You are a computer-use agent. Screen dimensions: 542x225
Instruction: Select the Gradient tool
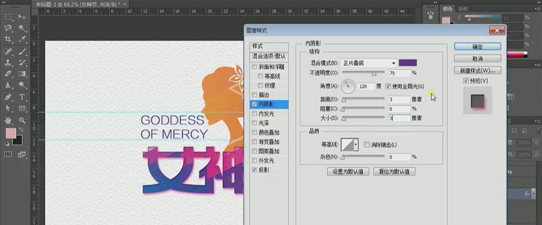22,74
